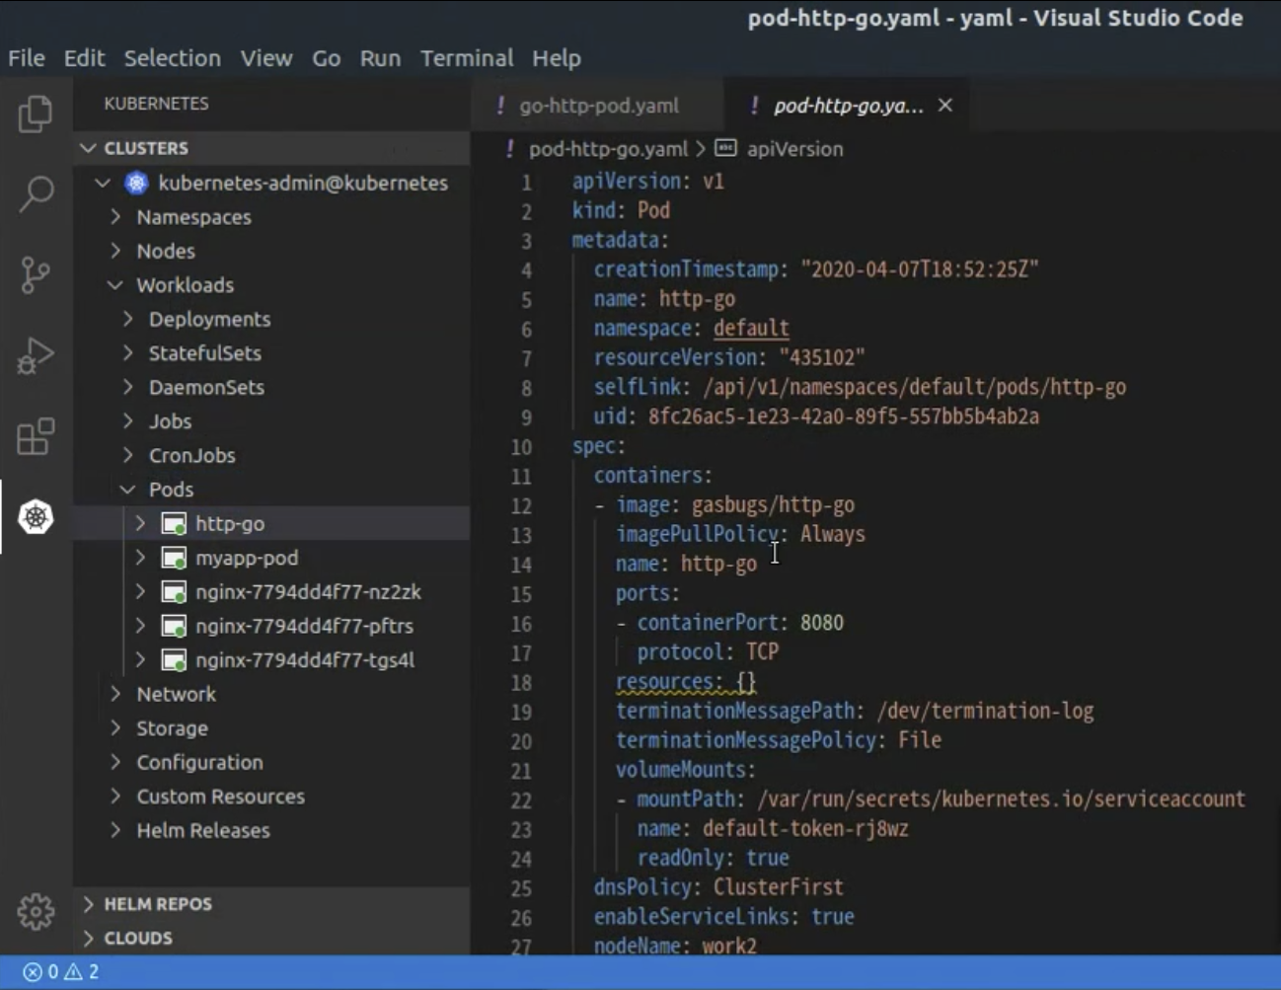Viewport: 1281px width, 990px height.
Task: Select pod nginx-7794dd4f77-pftrs
Action: click(x=271, y=627)
